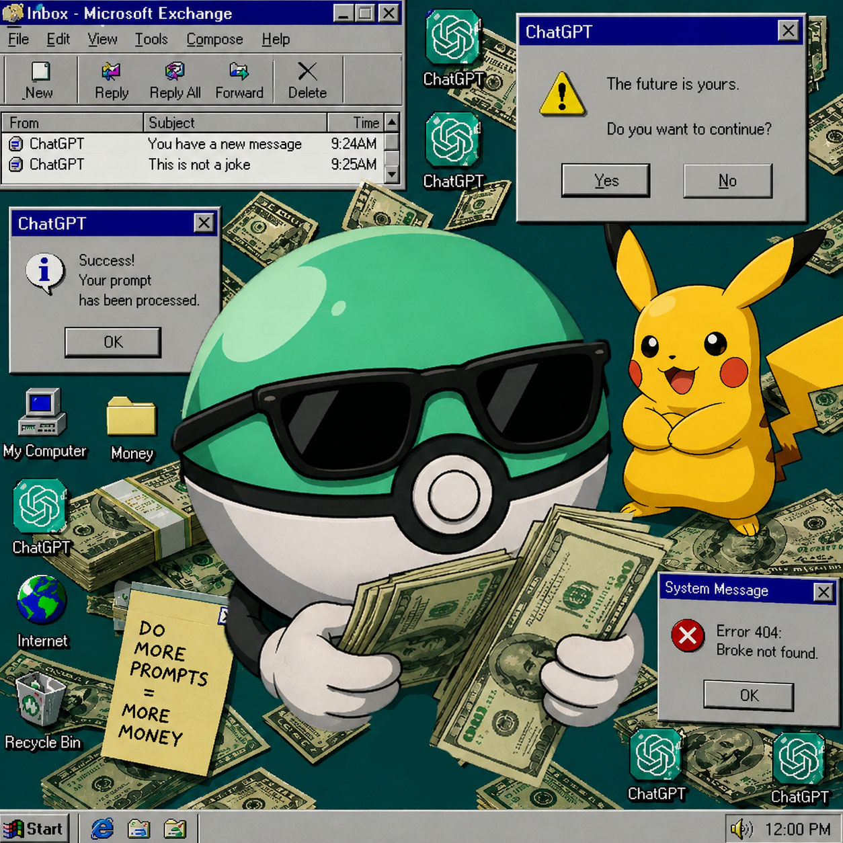Click the 'Do more prompts = more money' sticky note
Screen dimensions: 843x843
coord(168,680)
